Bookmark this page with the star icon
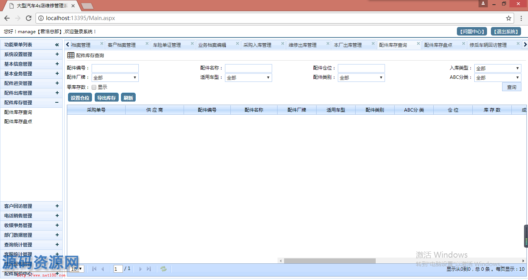Image resolution: width=528 pixels, height=280 pixels. click(x=509, y=18)
